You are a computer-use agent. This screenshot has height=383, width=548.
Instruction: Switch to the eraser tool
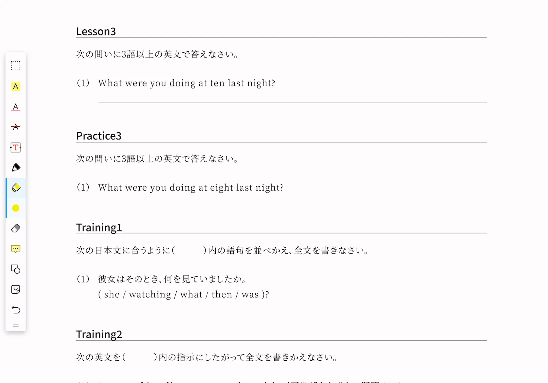point(16,228)
